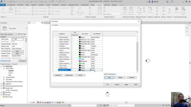The width and height of the screenshot is (191, 107).
Task: Open the Floor Plan type selector dropdown
Action: click(x=26, y=29)
